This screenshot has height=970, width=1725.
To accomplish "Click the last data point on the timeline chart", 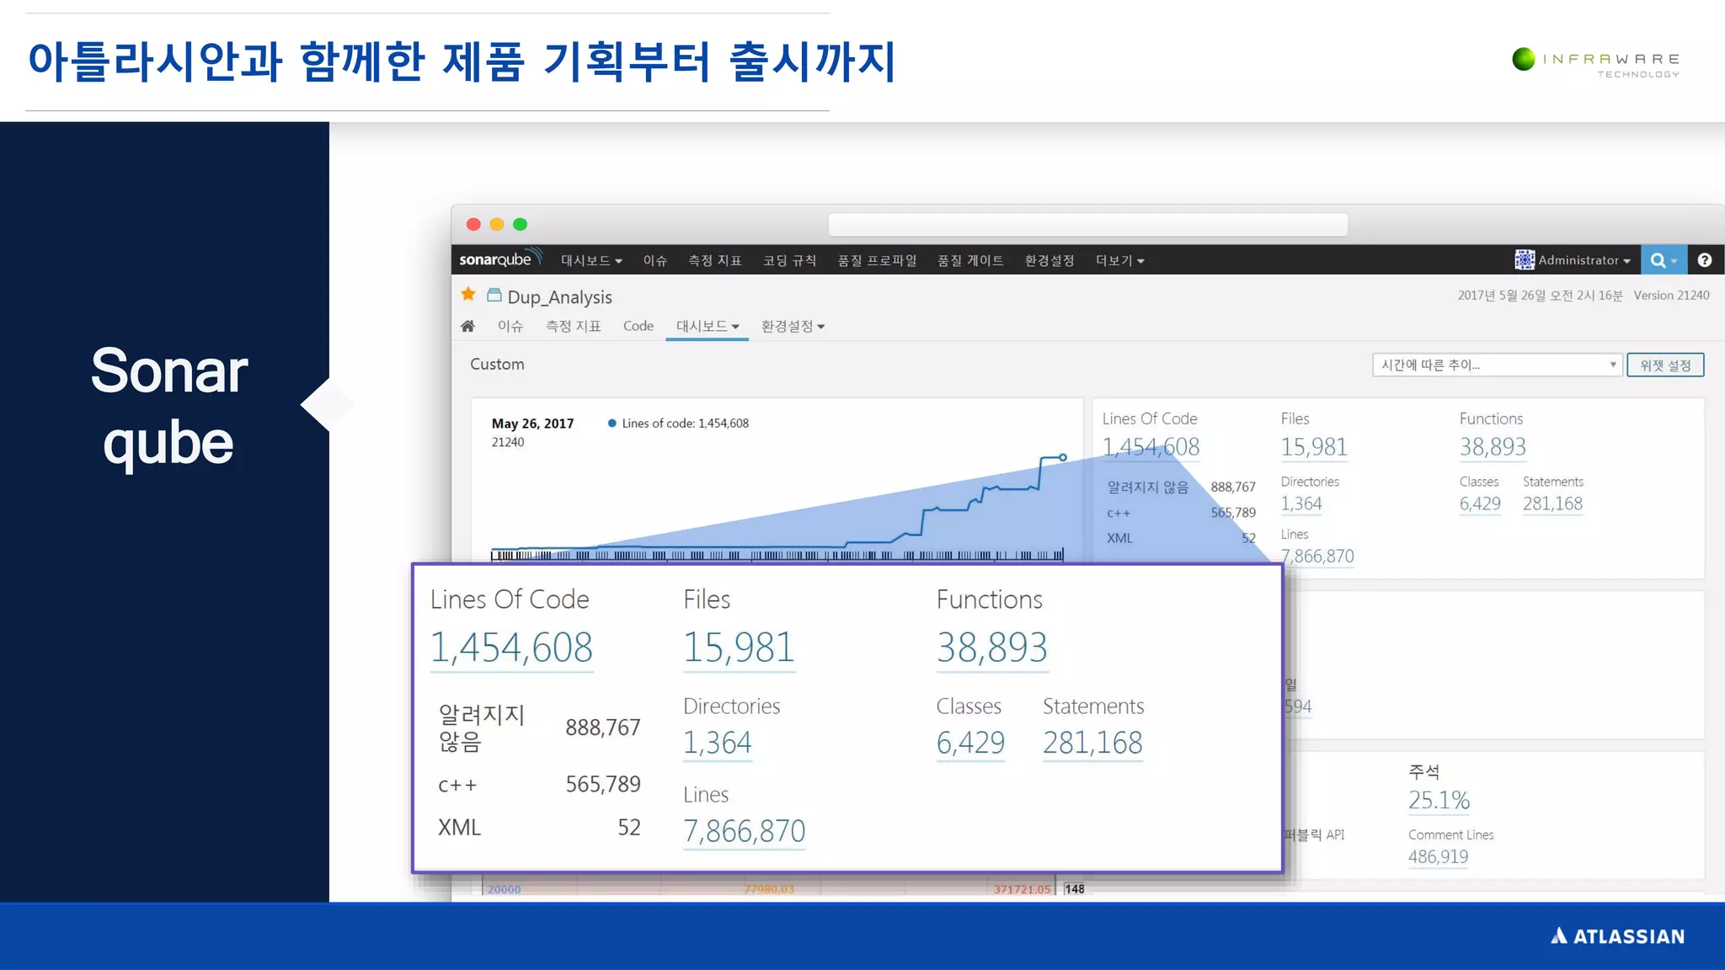I will [x=1063, y=457].
